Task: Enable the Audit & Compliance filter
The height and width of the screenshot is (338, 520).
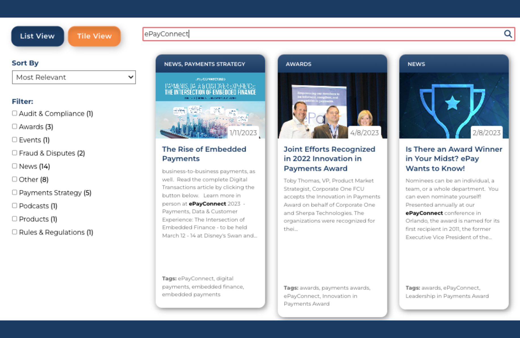Action: 14,113
